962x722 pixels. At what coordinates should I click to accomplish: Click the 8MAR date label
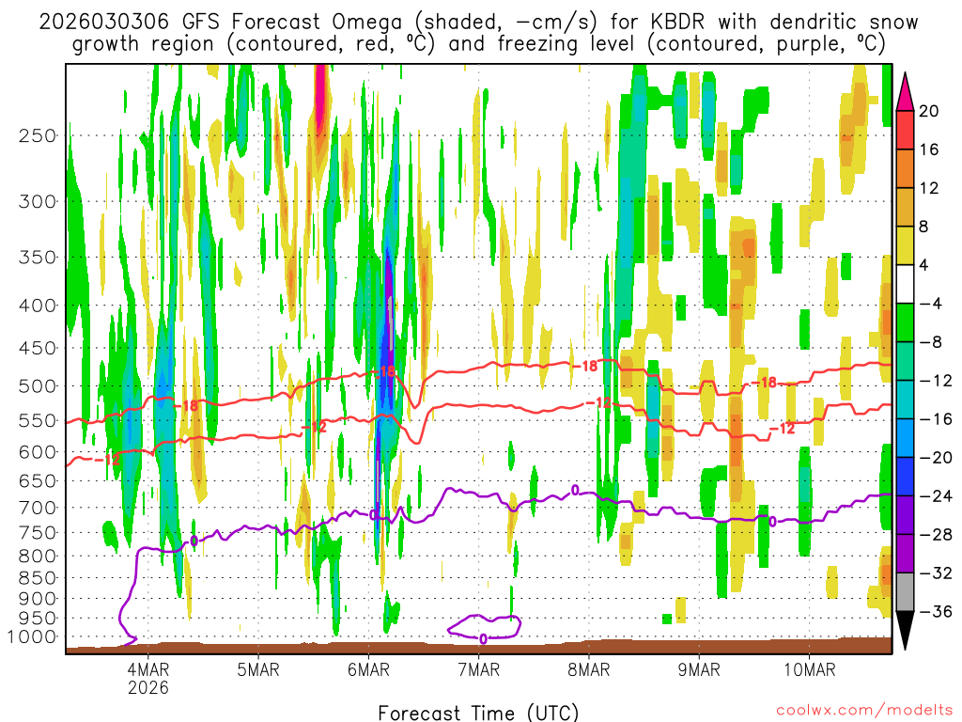tap(589, 669)
